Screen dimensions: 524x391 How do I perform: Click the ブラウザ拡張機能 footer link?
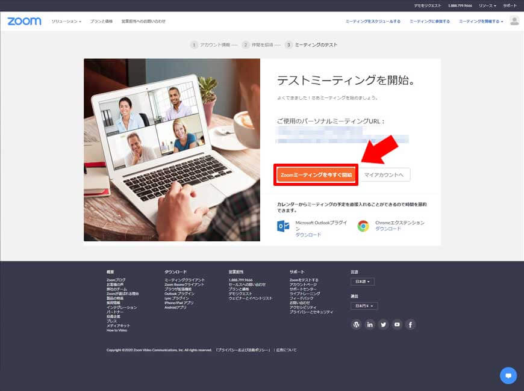[x=178, y=289]
